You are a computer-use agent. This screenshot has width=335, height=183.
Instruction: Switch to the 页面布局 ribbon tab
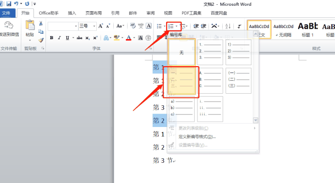click(x=93, y=13)
